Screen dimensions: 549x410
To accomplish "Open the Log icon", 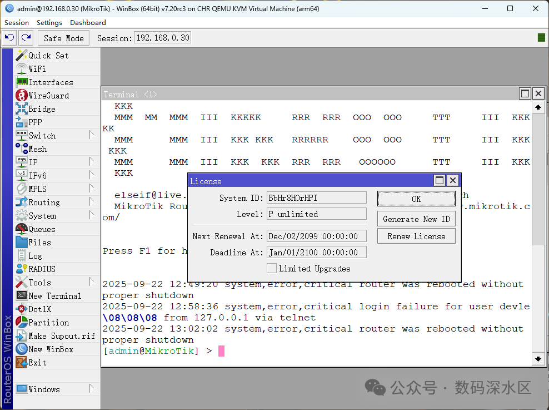I will tap(21, 255).
